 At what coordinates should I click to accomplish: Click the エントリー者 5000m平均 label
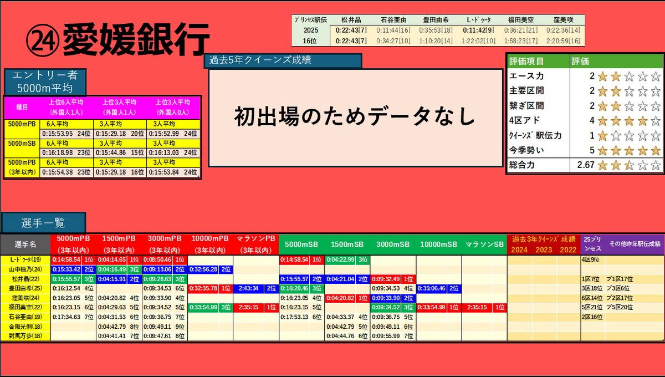click(45, 81)
